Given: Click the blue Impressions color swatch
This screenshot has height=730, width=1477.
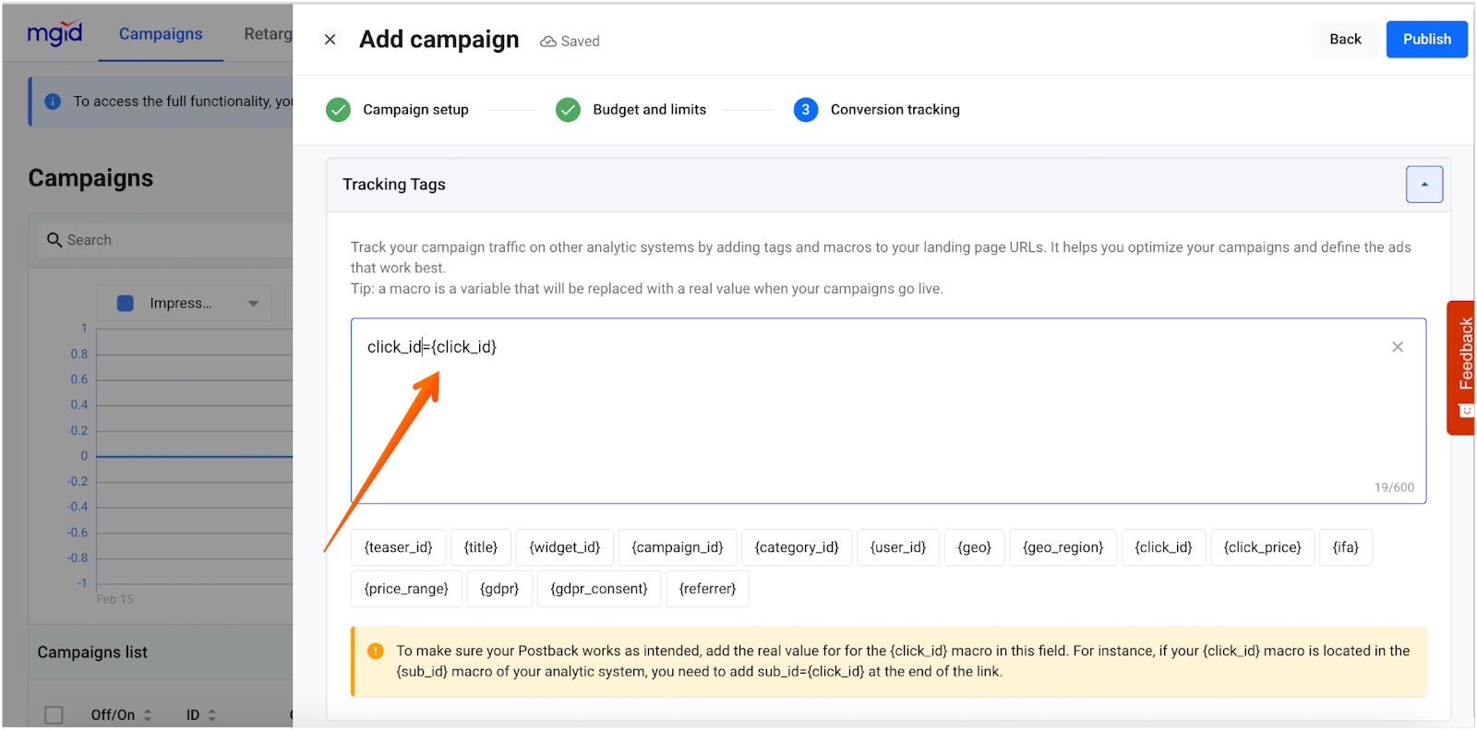Looking at the screenshot, I should 126,304.
